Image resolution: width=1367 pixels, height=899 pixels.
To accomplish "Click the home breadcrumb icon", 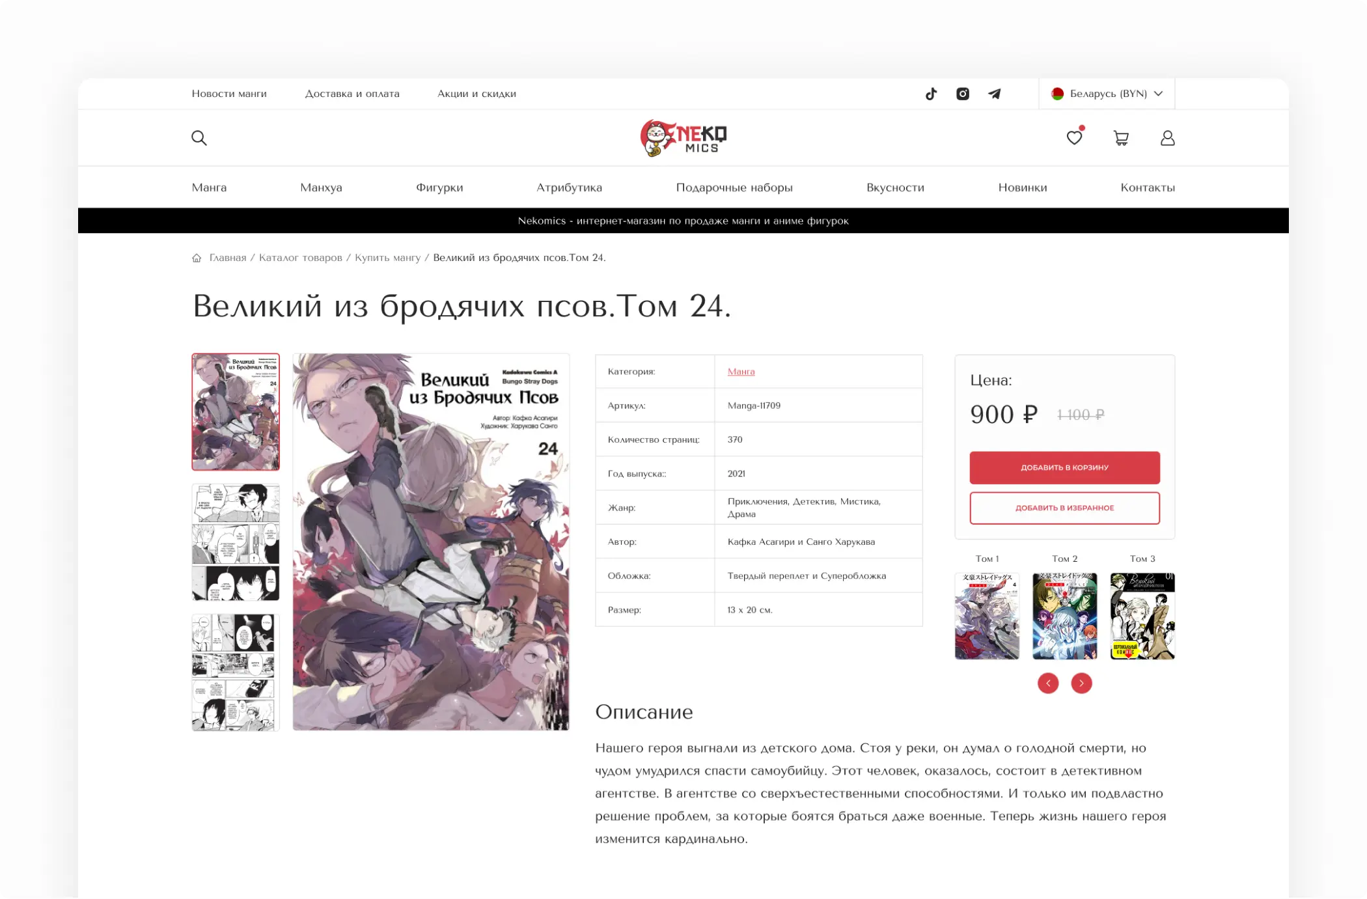I will (x=197, y=258).
